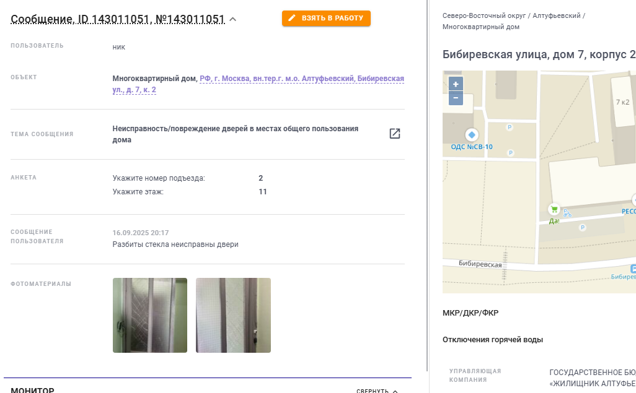The image size is (636, 393).
Task: Collapse the message header chevron
Action: (x=233, y=19)
